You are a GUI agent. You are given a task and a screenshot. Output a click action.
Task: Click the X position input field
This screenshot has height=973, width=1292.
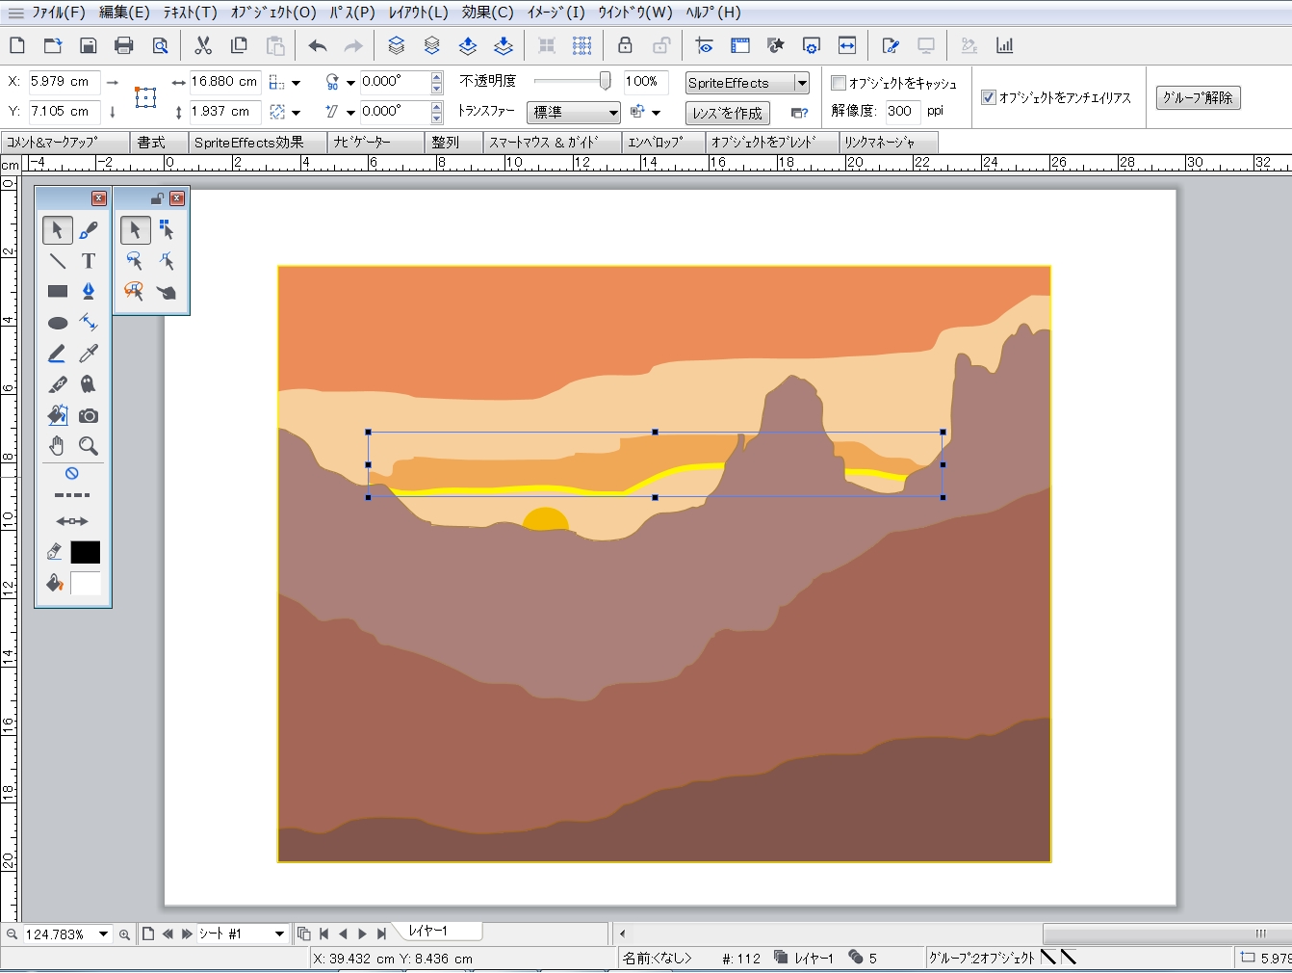point(63,82)
